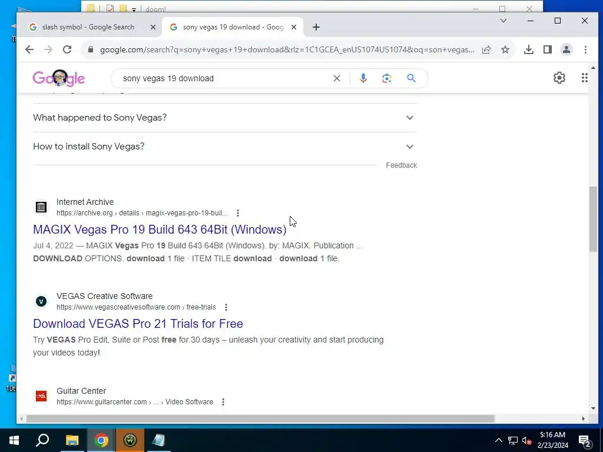Click the horizontal scrollbar thumb
Screen dimensions: 603x452
(x=260, y=418)
